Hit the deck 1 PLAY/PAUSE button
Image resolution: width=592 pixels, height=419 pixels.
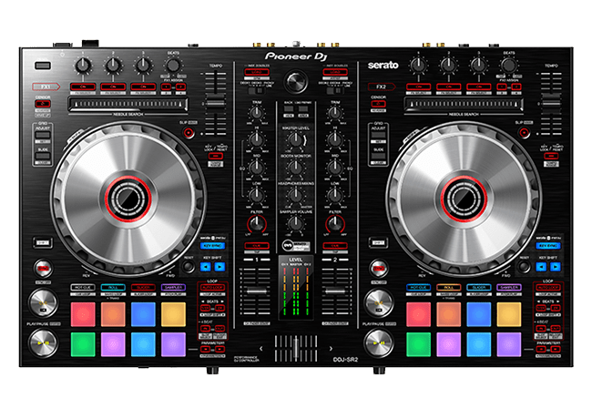43,342
